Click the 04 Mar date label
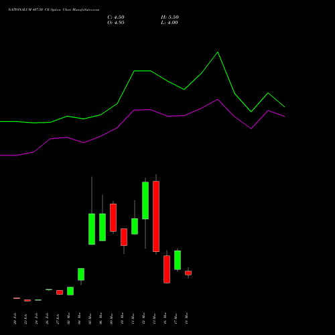Image resolution: width=335 pixels, height=335 pixels. (x=79, y=319)
